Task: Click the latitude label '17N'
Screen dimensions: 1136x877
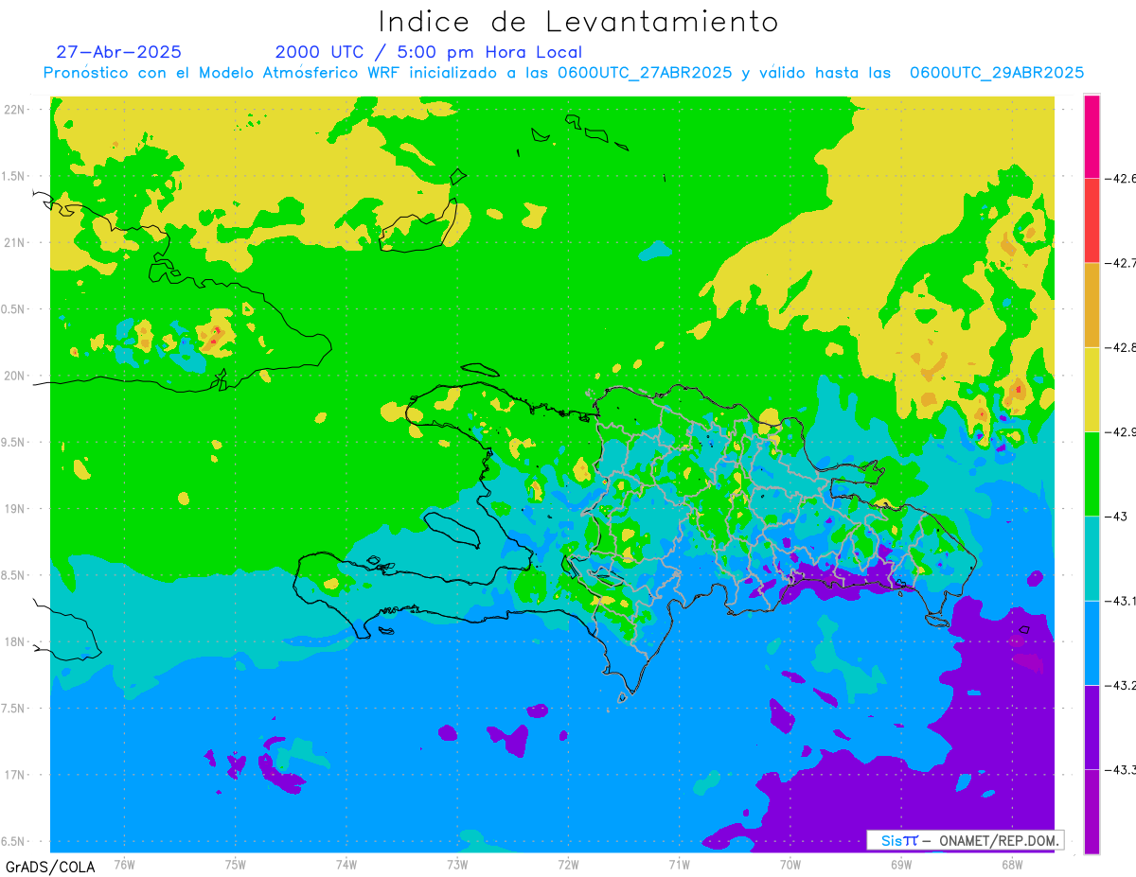Action: point(15,775)
